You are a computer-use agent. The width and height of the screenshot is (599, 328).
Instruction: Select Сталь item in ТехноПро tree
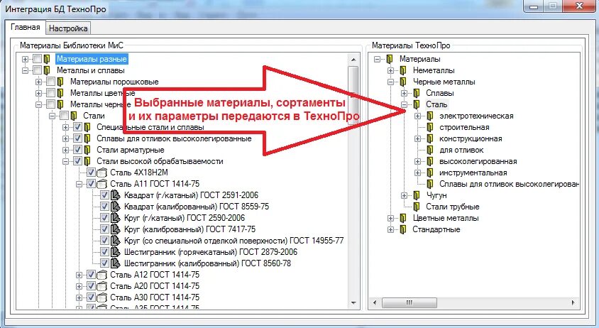point(436,104)
